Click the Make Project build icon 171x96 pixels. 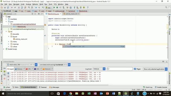[x=43, y=7]
